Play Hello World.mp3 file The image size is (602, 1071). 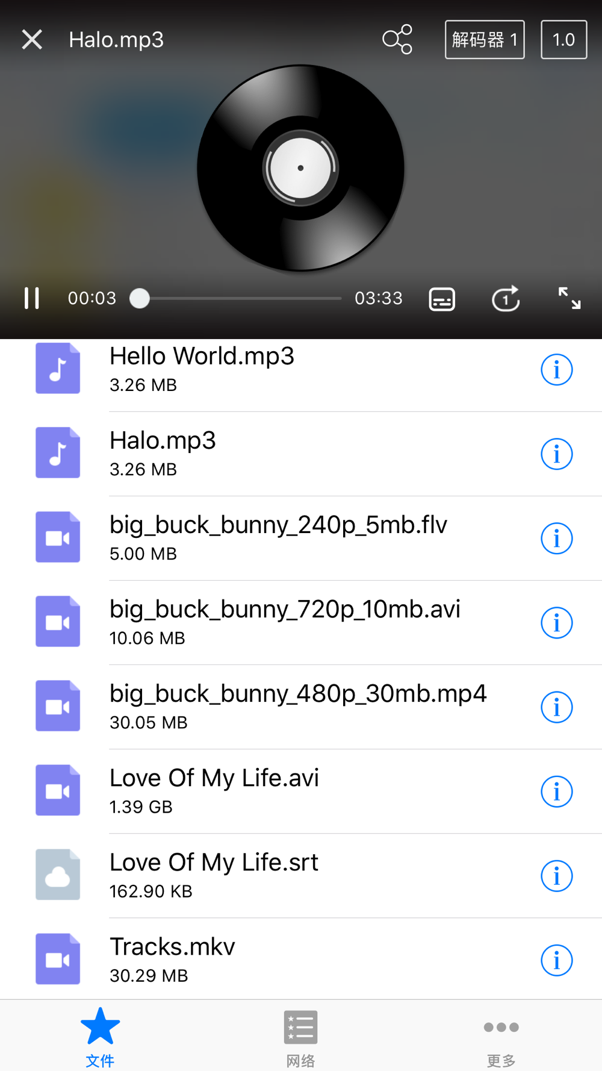click(301, 369)
